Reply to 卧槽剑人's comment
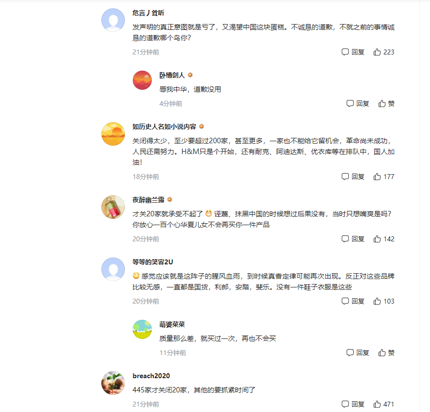 point(358,103)
